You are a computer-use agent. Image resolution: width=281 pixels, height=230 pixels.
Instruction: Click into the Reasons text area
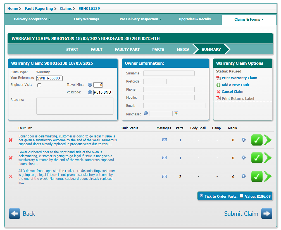pos(75,106)
